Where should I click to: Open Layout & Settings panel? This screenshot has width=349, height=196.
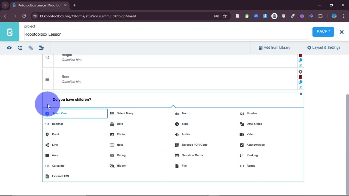324,48
